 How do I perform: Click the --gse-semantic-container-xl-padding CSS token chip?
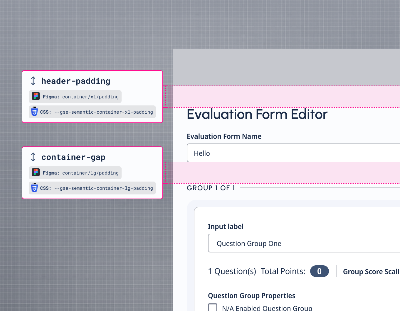[x=92, y=112]
